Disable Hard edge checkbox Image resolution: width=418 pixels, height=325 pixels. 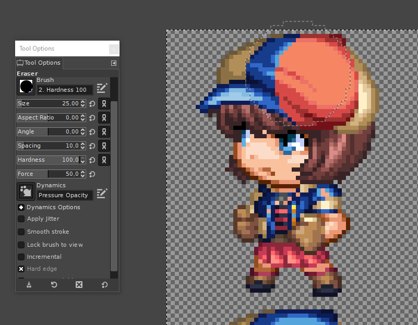pyautogui.click(x=21, y=269)
